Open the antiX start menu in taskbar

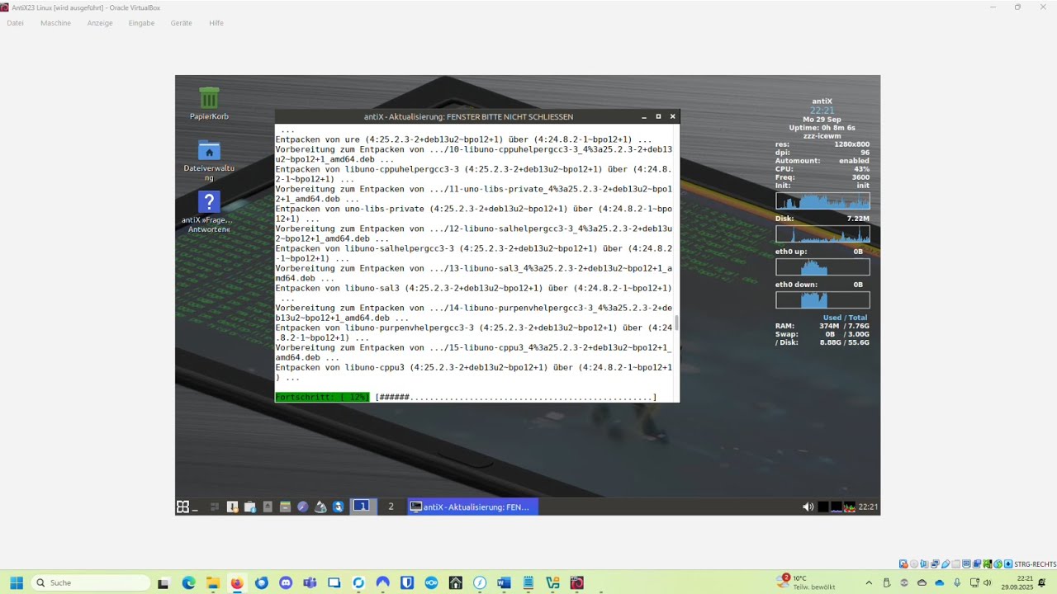[x=182, y=507]
